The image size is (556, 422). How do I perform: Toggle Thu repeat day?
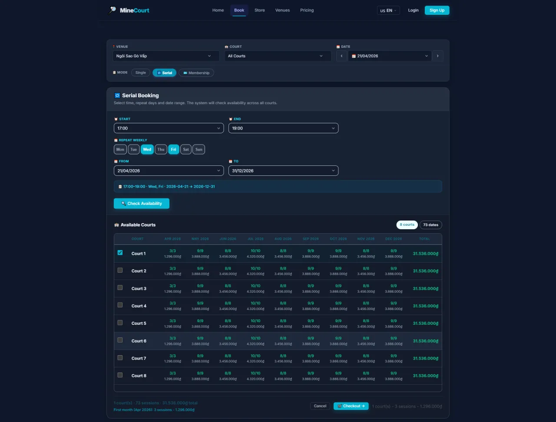point(161,149)
